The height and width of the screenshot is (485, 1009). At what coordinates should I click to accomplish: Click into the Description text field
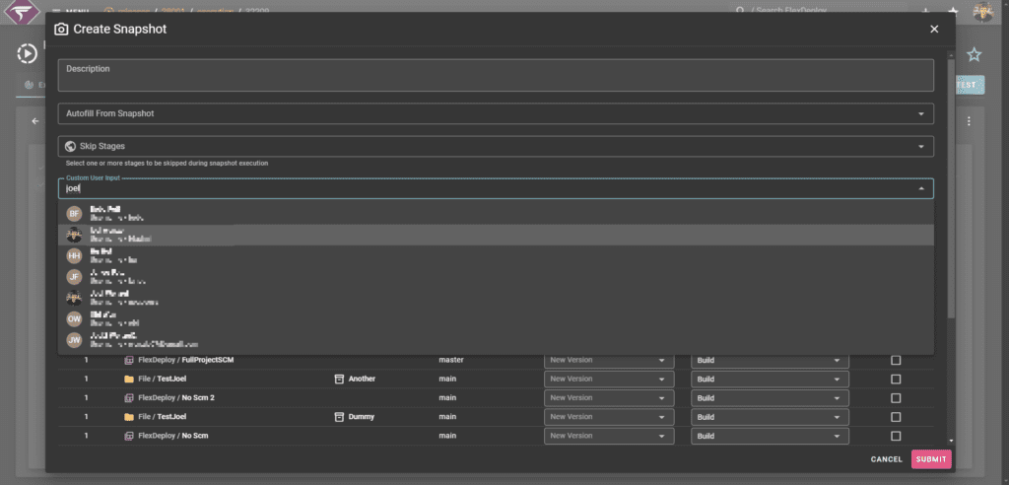[x=496, y=75]
